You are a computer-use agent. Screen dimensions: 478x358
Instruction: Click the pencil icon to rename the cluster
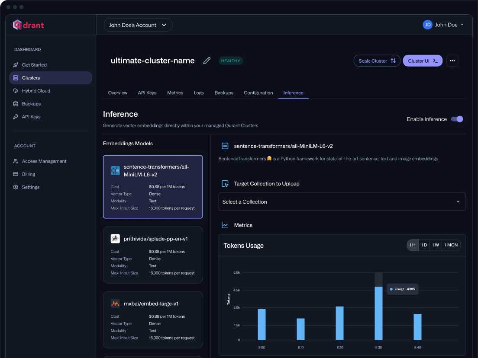(x=207, y=61)
